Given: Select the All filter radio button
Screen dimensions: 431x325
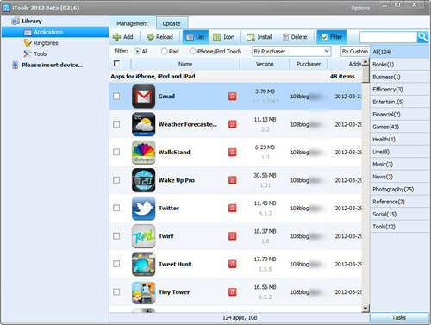Looking at the screenshot, I should click(x=137, y=52).
